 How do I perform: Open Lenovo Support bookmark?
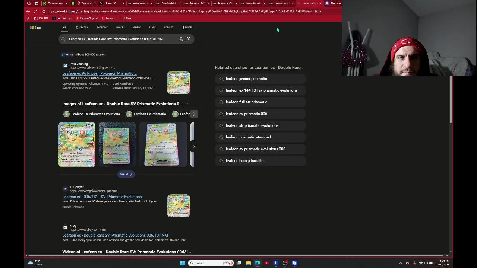87,18
